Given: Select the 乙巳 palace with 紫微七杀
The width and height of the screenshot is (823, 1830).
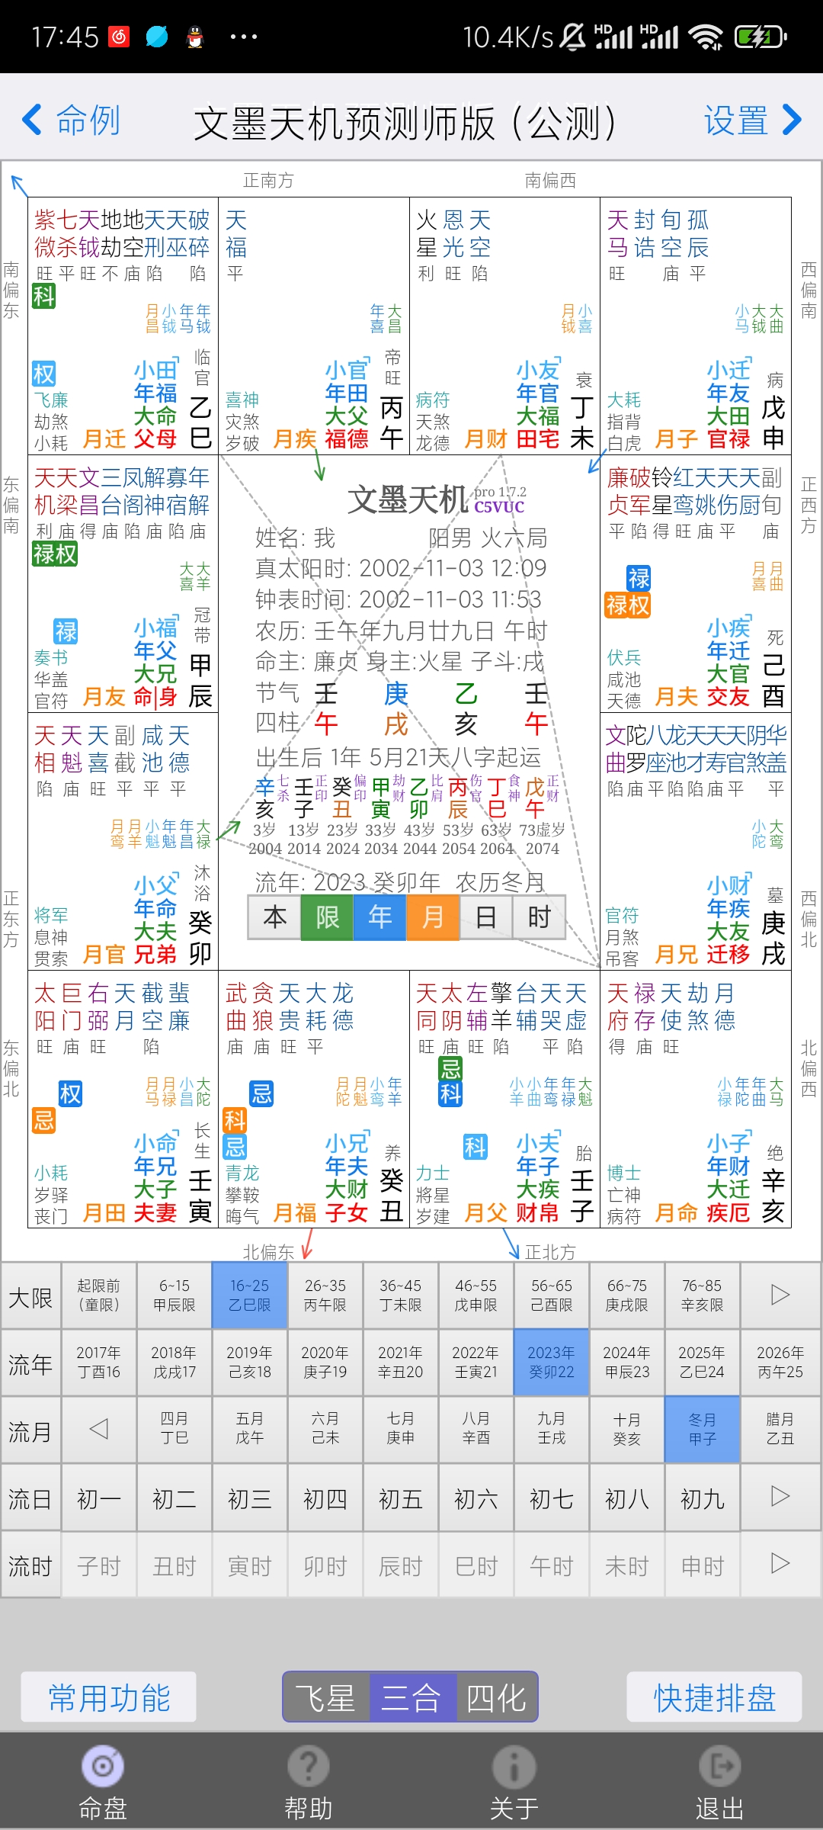Looking at the screenshot, I should click(x=123, y=326).
